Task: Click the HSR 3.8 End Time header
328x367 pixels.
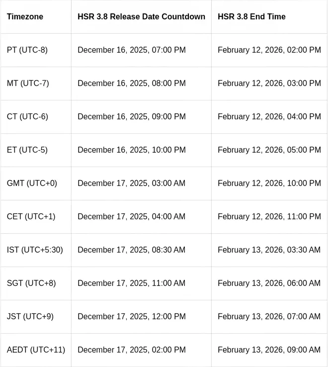Action: pos(251,17)
